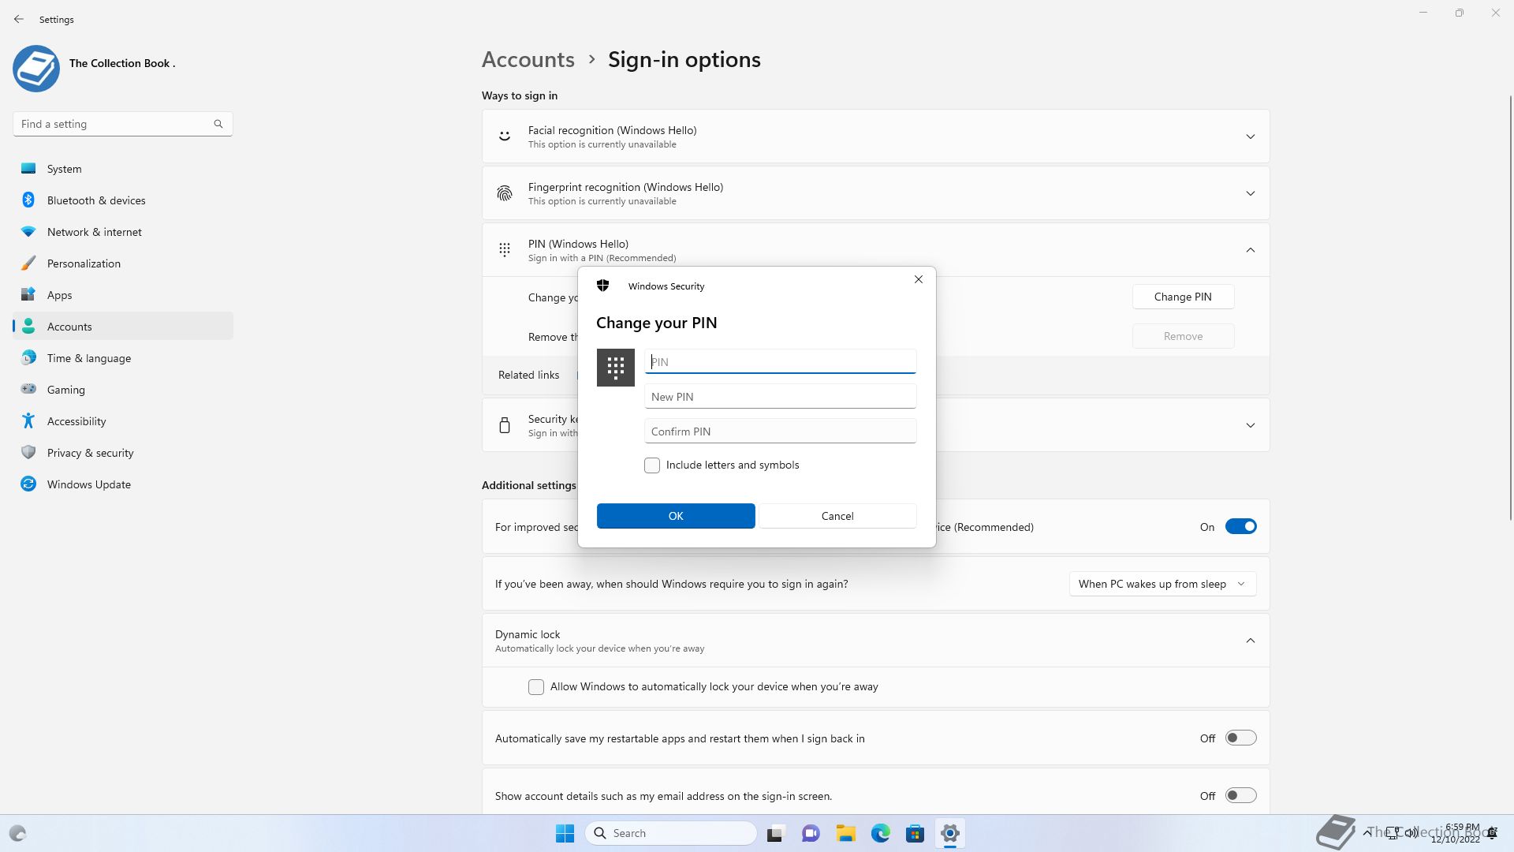Check Include letters and symbols
The width and height of the screenshot is (1514, 852).
click(652, 465)
